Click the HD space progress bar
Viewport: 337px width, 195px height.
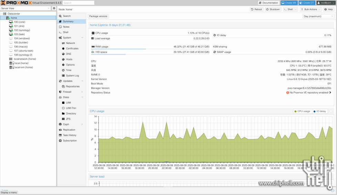(150, 54)
